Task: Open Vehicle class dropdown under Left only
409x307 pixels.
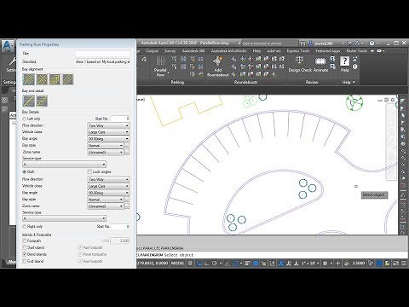Action: [108, 132]
